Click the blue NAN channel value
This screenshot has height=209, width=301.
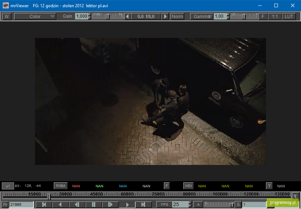[x=123, y=186]
